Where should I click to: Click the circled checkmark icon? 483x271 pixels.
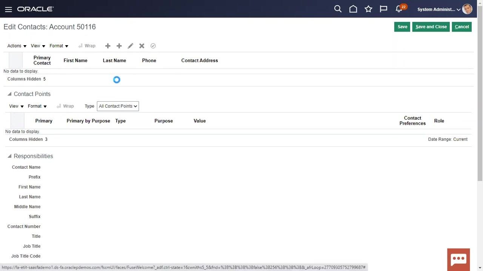pyautogui.click(x=153, y=46)
